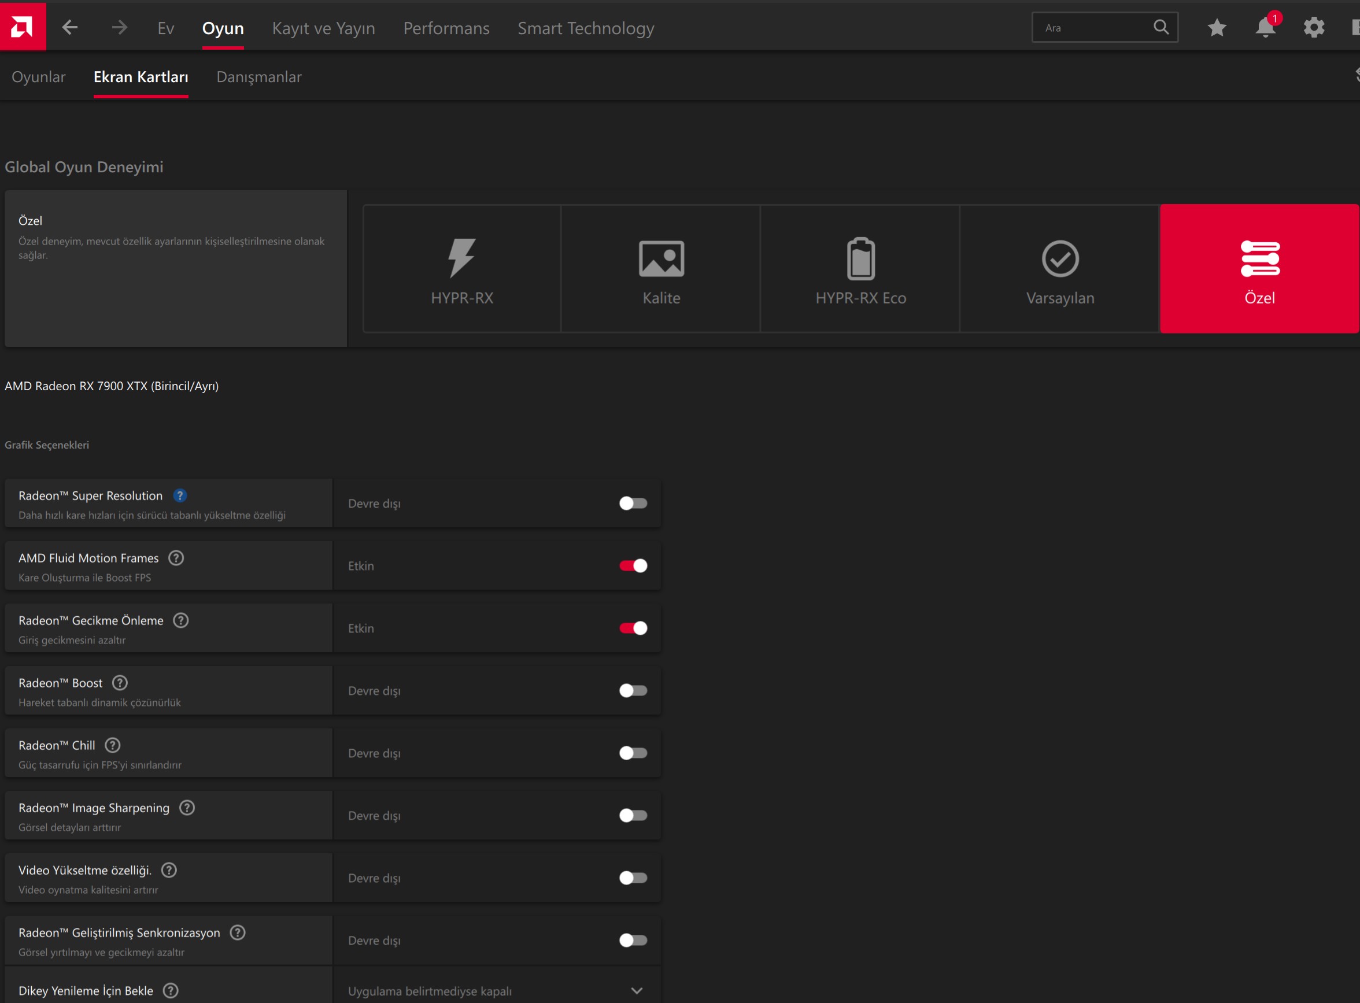This screenshot has height=1003, width=1360.
Task: Go back with the left arrow
Action: click(x=70, y=27)
